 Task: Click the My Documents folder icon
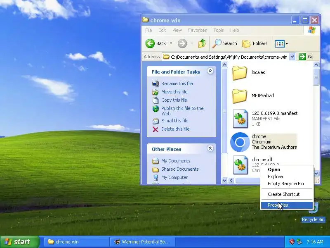(156, 161)
